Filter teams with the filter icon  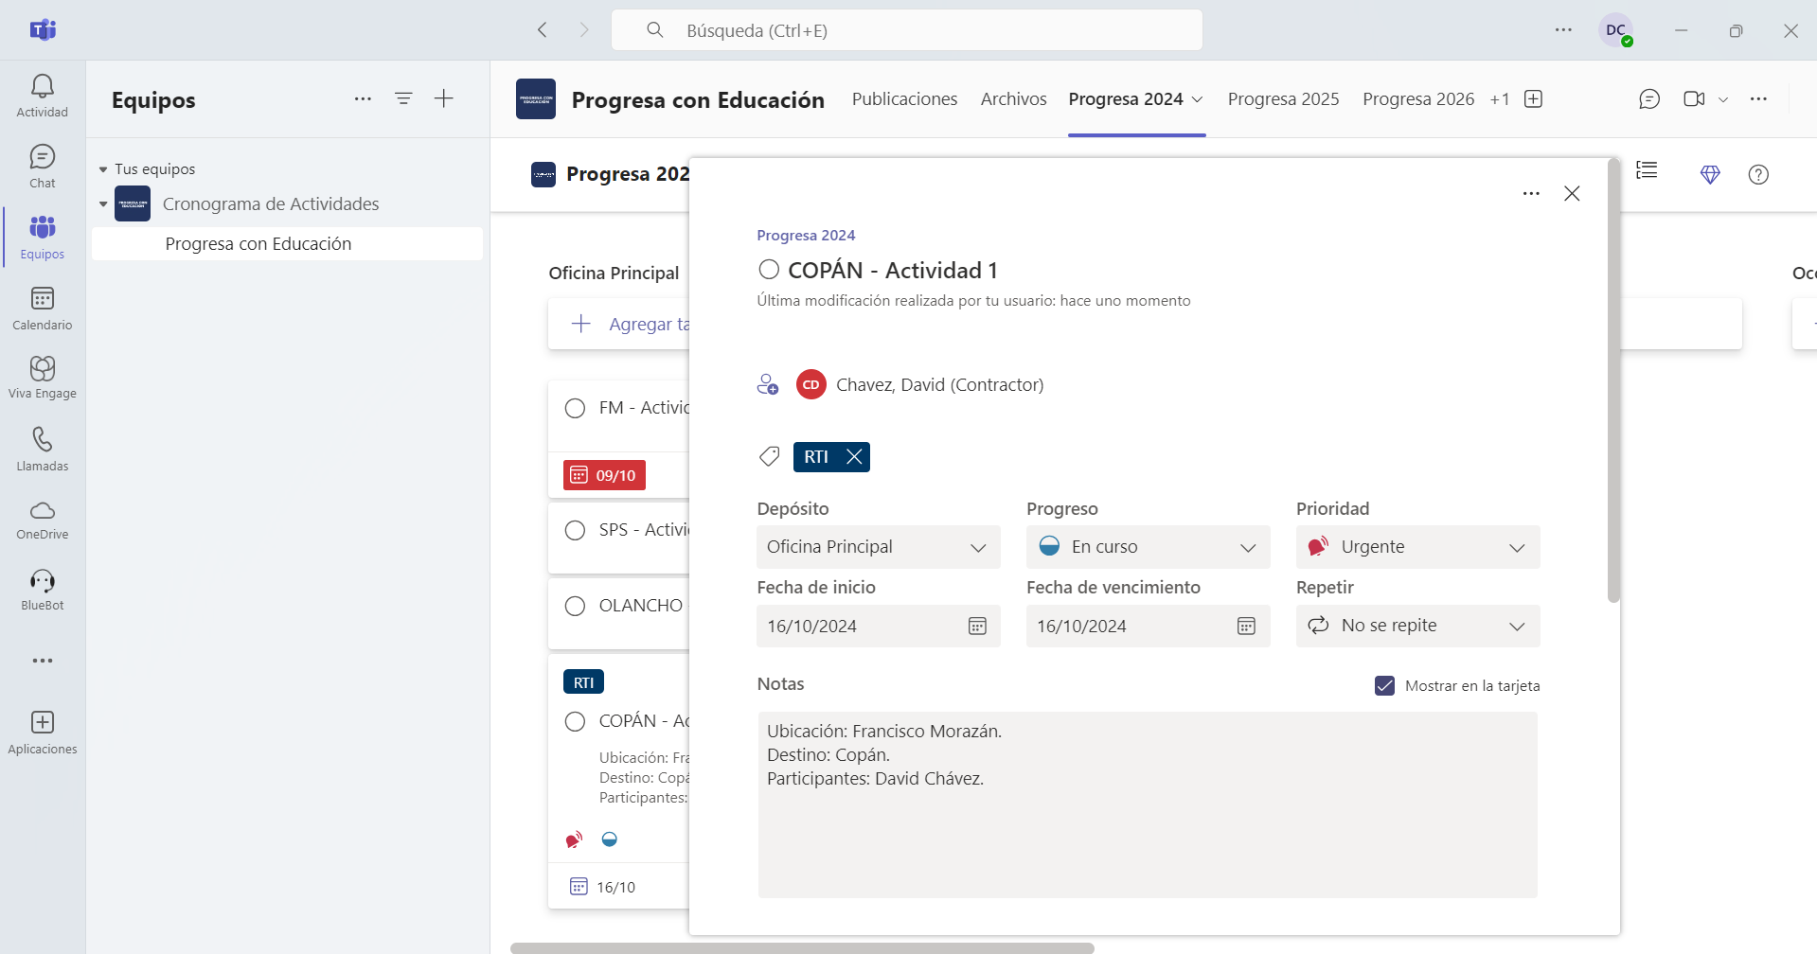pyautogui.click(x=403, y=98)
